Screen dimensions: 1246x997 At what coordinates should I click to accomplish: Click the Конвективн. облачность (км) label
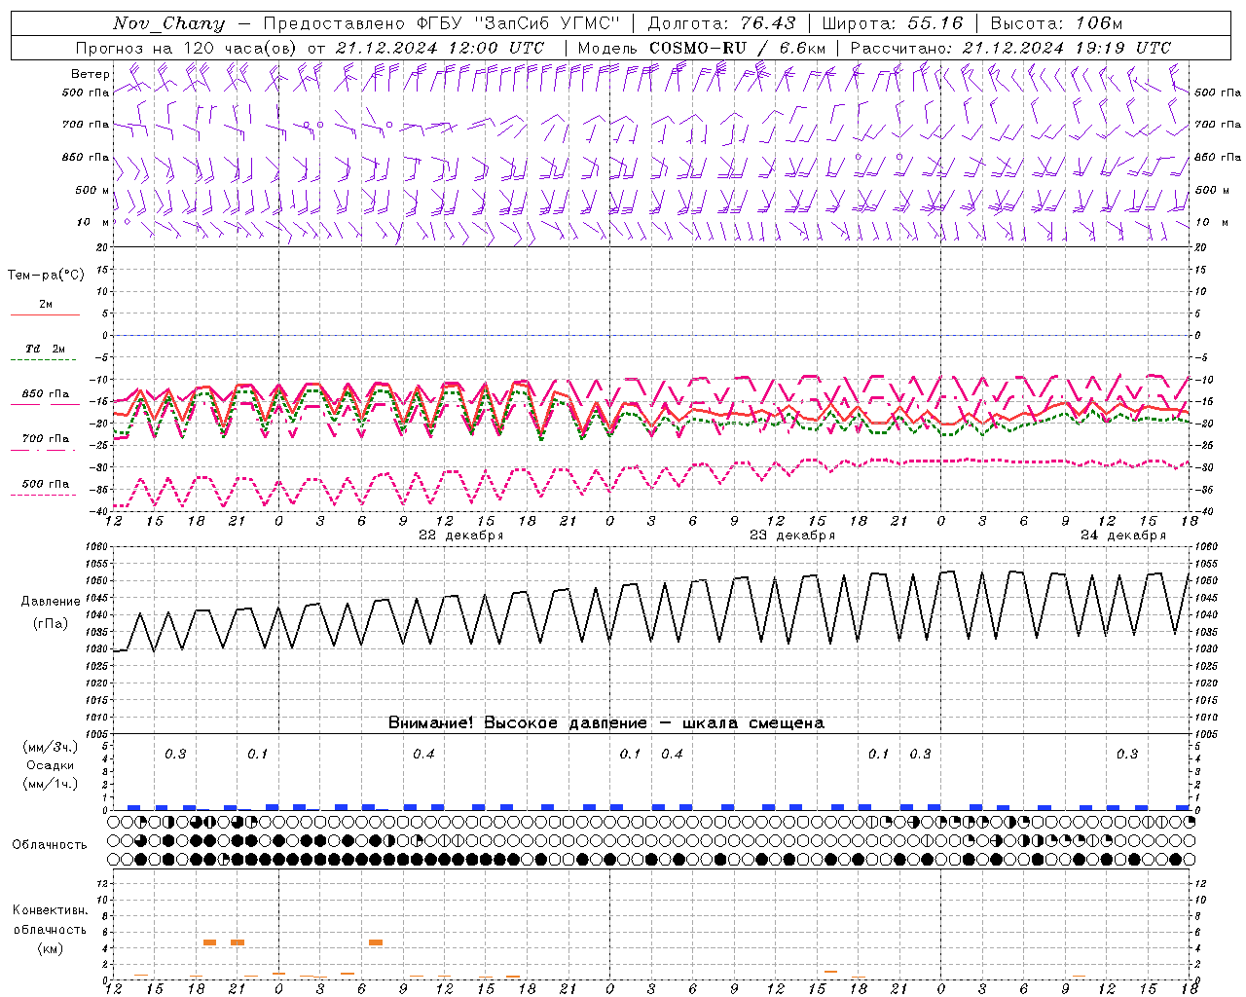point(50,929)
